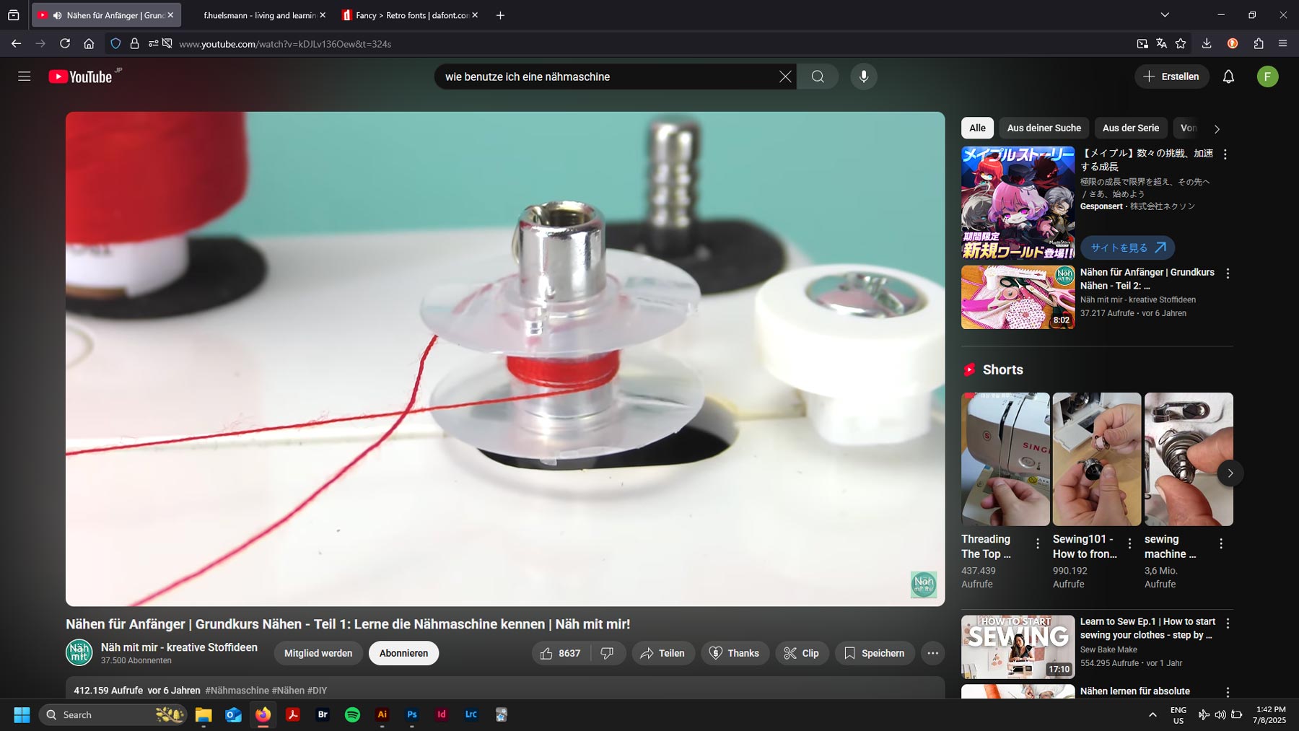Subscribe via the Abonnieren button
This screenshot has height=731, width=1299.
(x=403, y=653)
